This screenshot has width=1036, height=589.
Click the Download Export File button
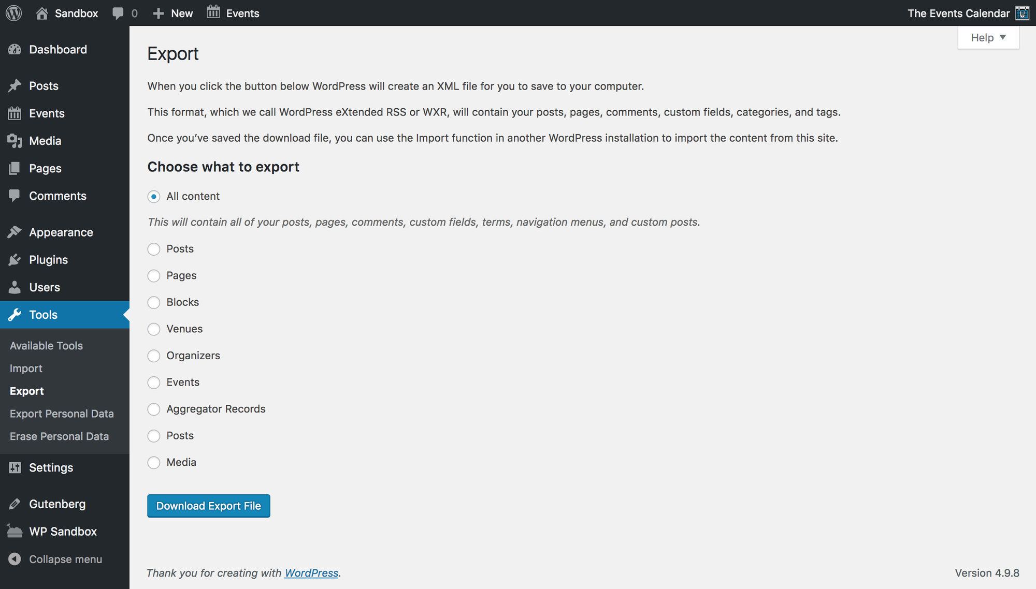208,506
